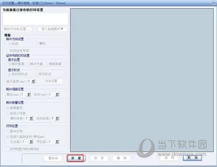Click the 左边距 left margin spinner arrows
217x167 pixels.
coord(31,142)
